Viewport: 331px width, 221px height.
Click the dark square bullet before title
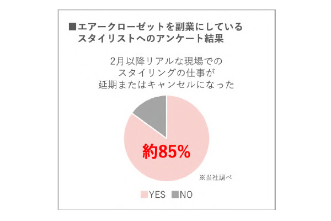(72, 27)
